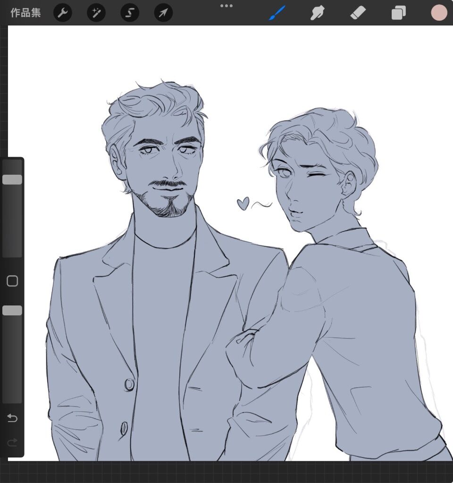
Task: Select the Eraser tool
Action: tap(358, 13)
